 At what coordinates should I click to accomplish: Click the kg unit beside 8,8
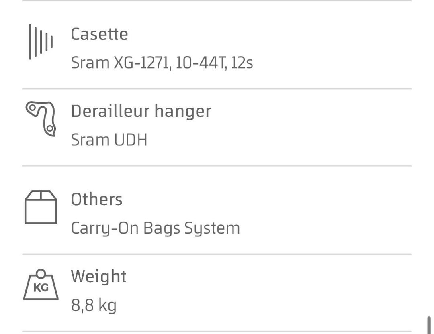(x=107, y=306)
